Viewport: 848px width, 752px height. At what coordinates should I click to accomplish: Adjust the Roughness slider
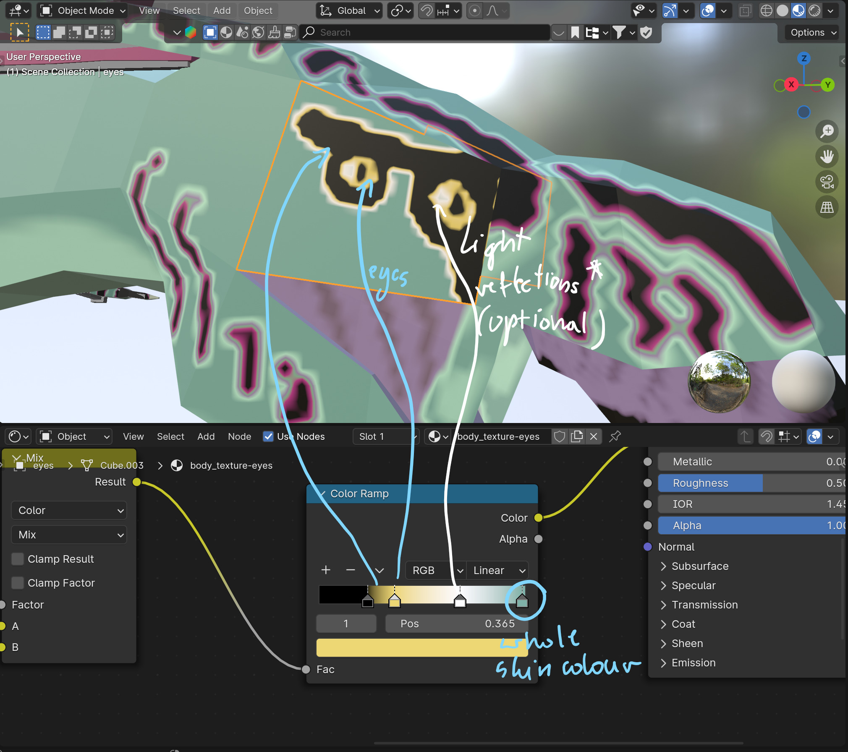(x=751, y=483)
